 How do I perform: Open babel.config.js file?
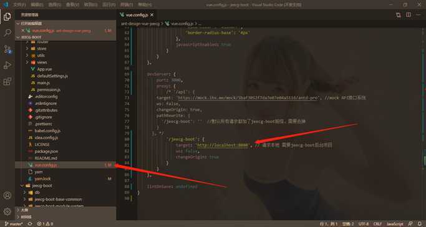[47, 130]
